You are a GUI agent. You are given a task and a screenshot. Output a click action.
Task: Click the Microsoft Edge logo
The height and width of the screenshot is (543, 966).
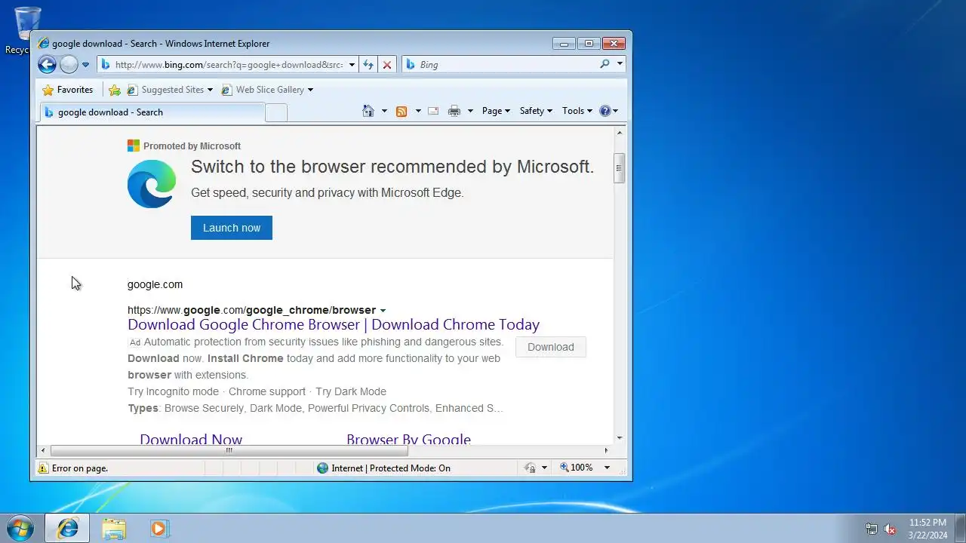(x=152, y=184)
